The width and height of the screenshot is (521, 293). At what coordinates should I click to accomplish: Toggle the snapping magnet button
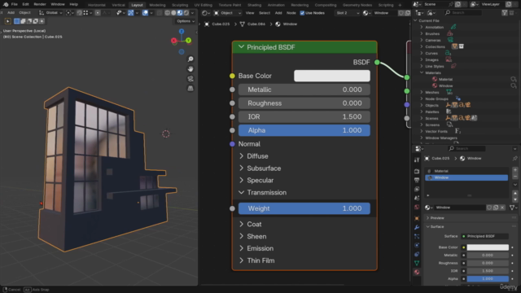pos(80,13)
